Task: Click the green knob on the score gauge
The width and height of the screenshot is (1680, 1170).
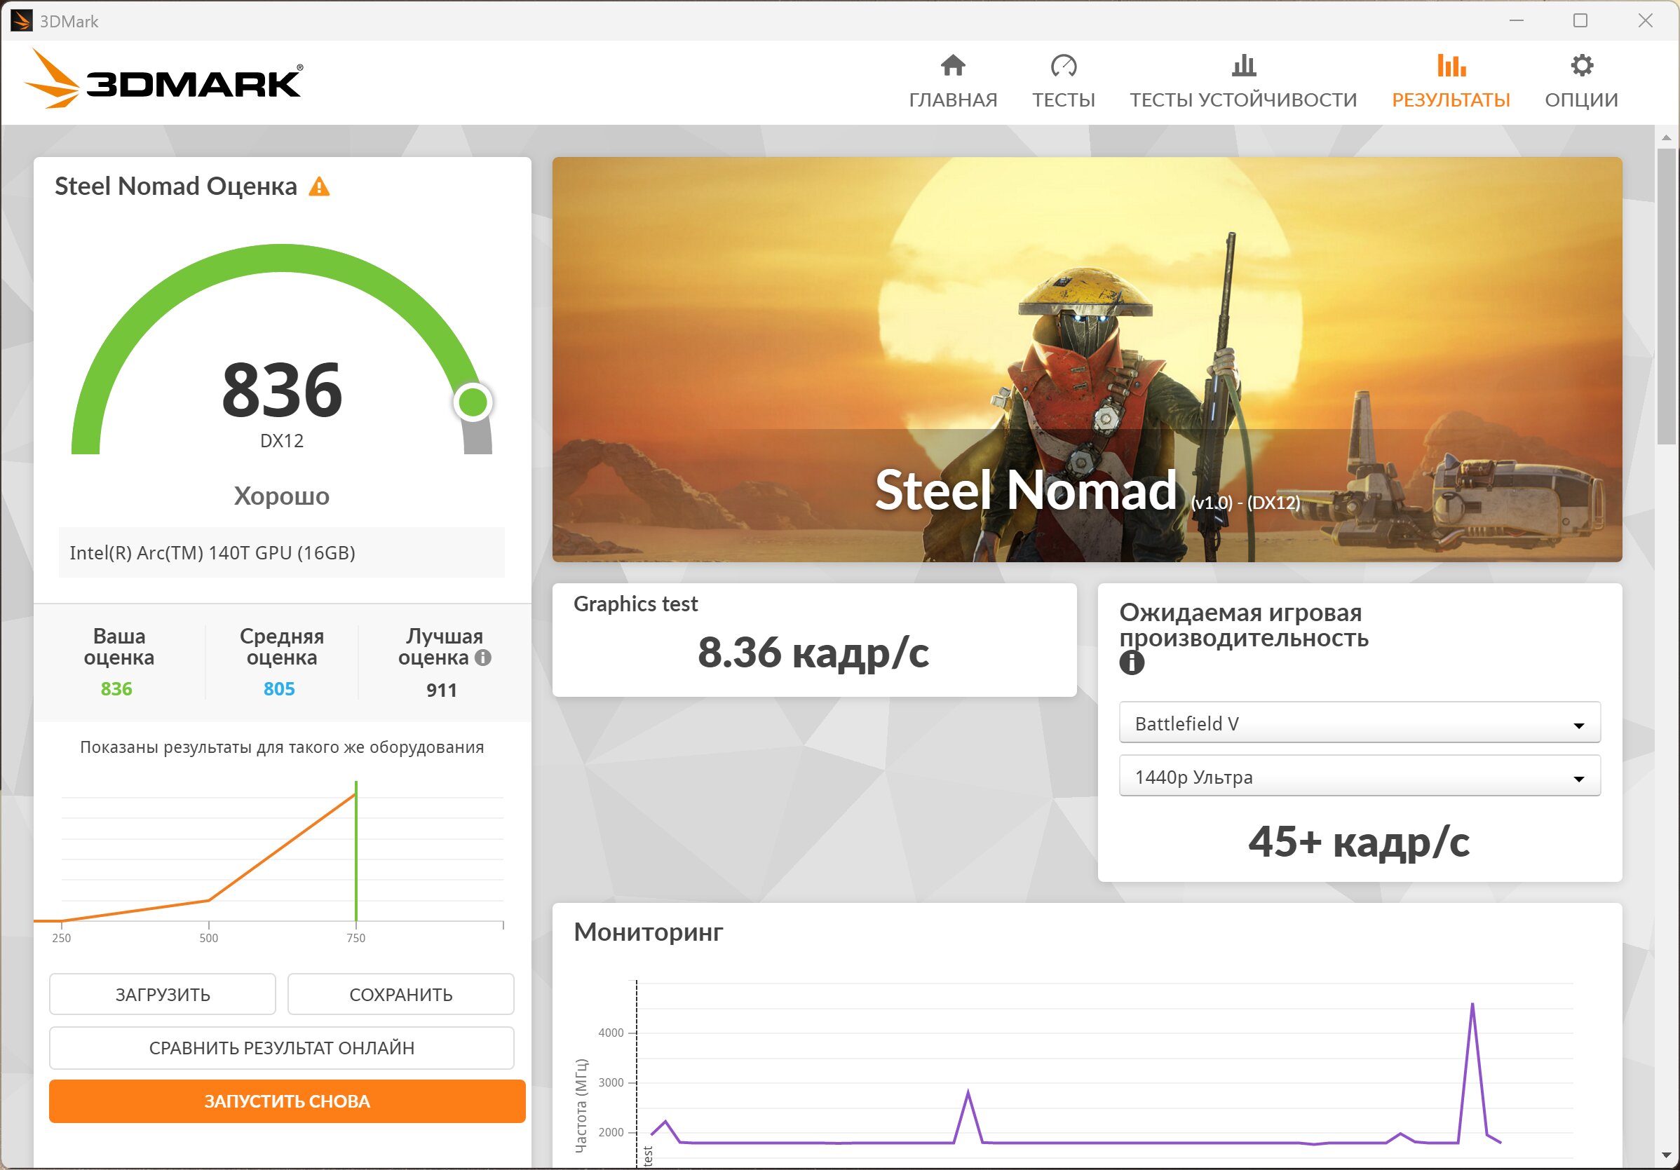Action: [473, 402]
